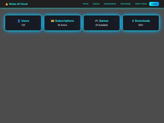Open Subscriptions in the navigation bar

(110, 4)
